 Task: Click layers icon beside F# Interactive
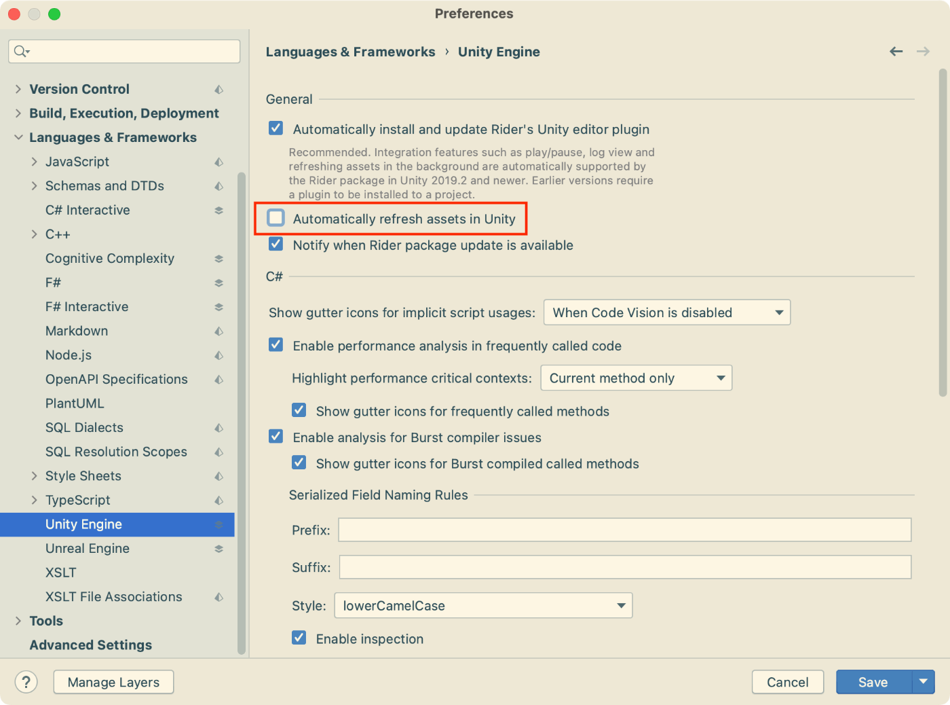[x=218, y=307]
